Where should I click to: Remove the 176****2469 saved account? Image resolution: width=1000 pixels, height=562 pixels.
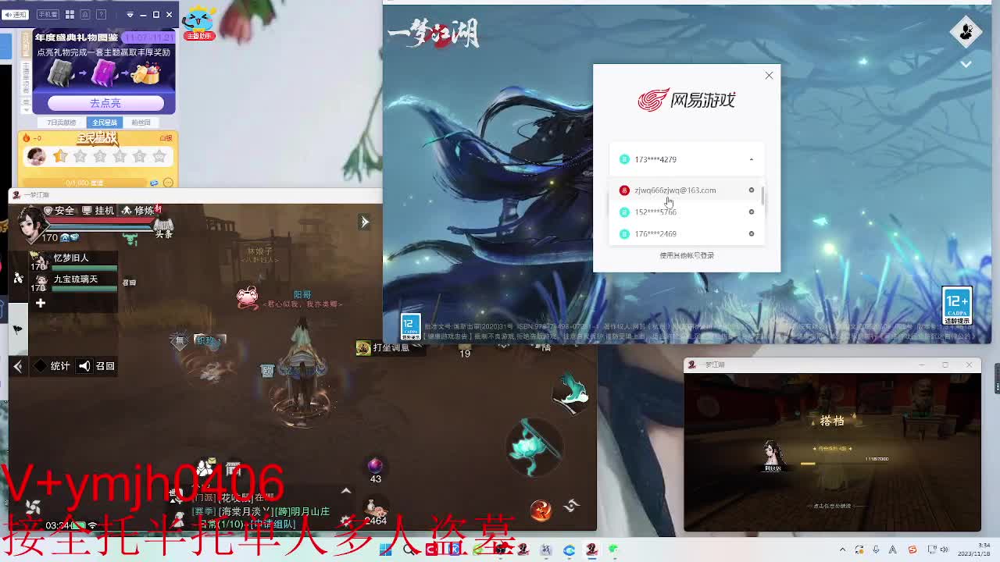[x=752, y=234]
